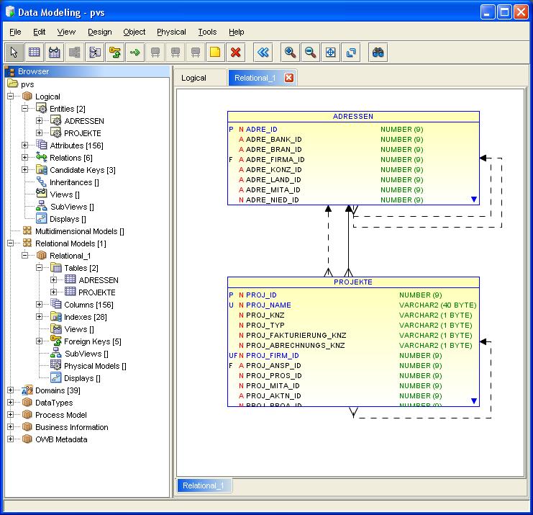Click the ADRESSEN table's blue expand arrow
Viewport: 533px width, 515px height.
coord(474,199)
